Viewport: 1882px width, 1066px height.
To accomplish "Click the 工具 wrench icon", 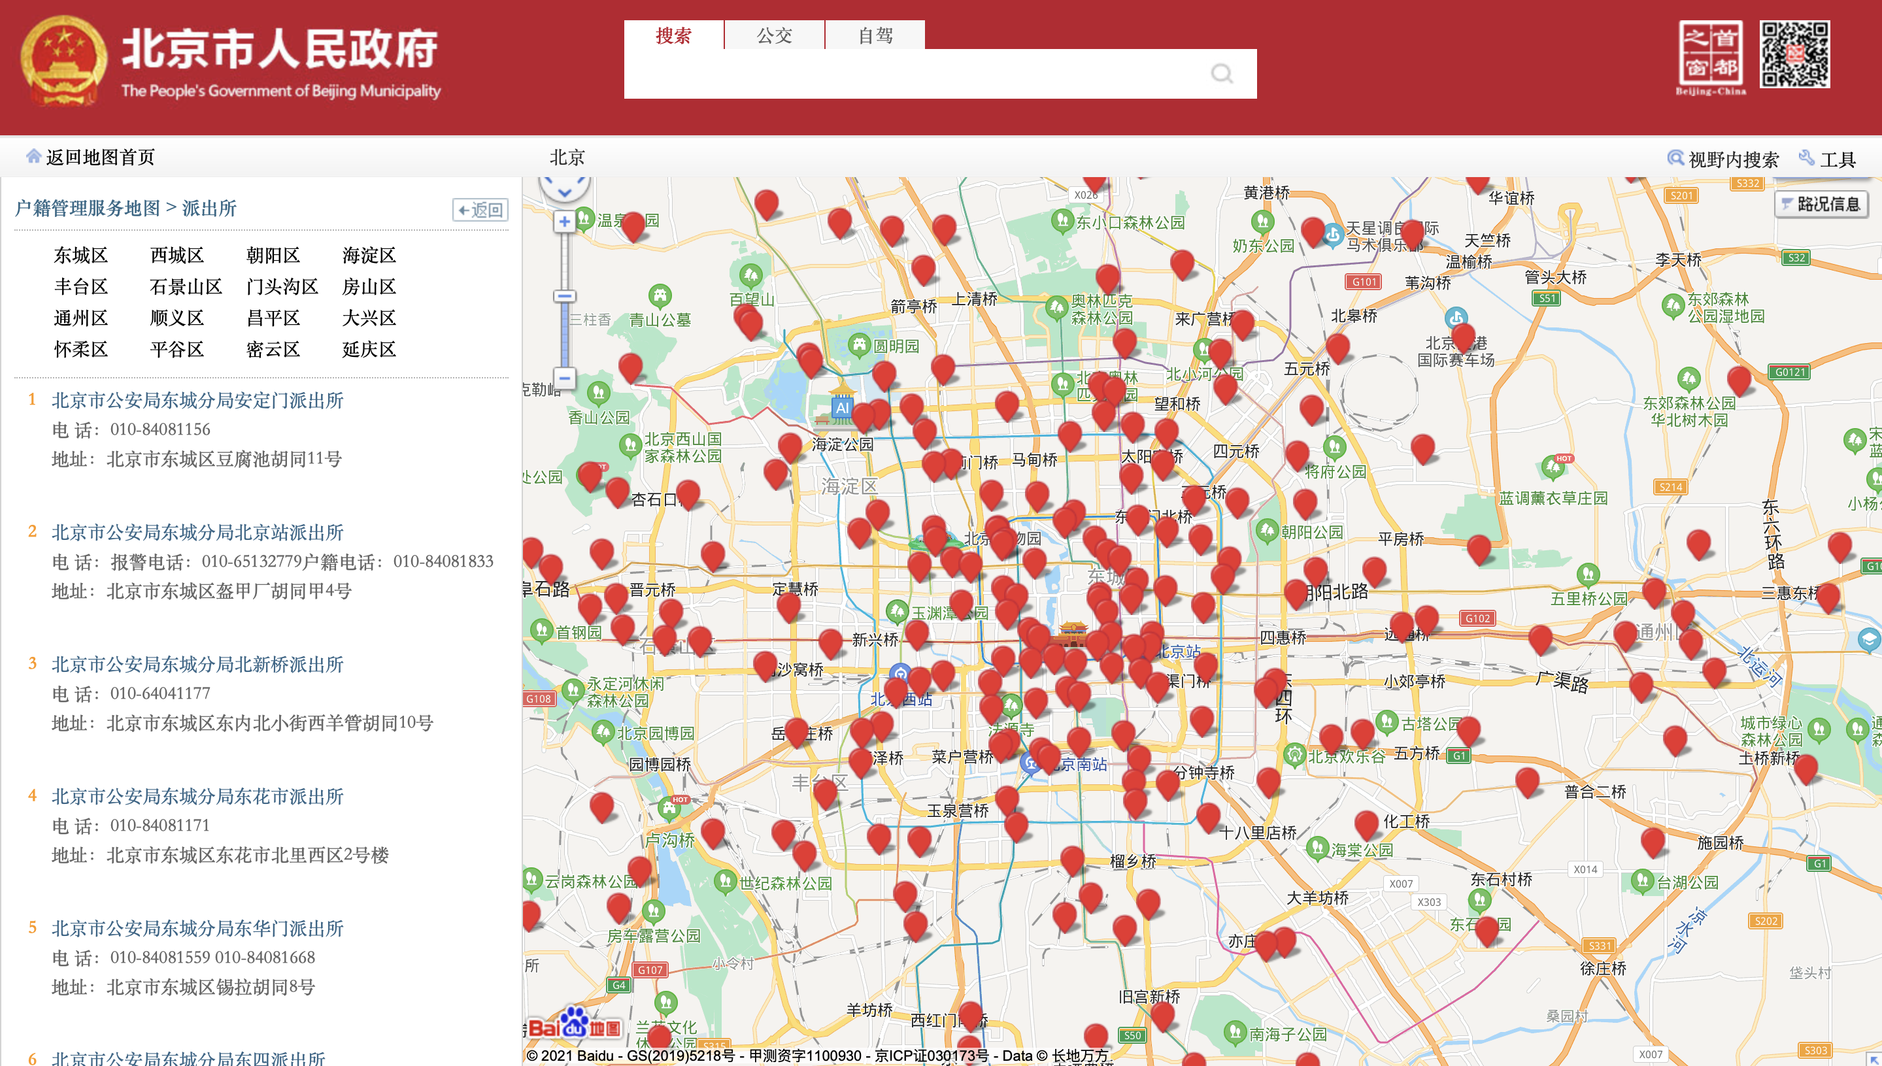I will (x=1807, y=158).
